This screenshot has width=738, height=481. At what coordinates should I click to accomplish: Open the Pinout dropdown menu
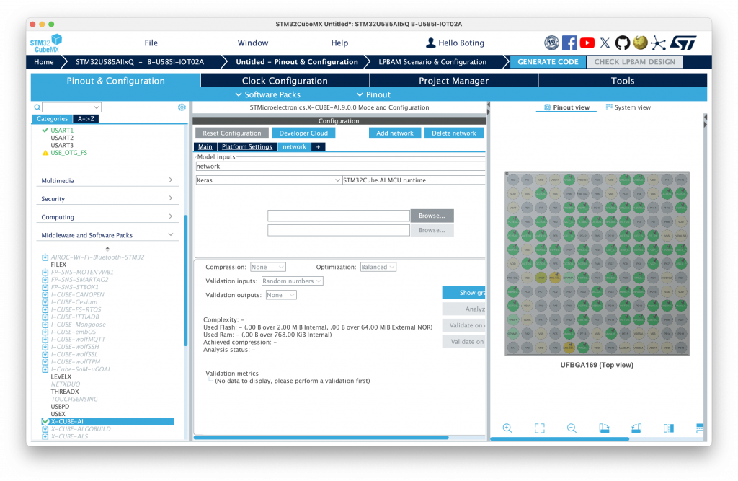tap(373, 94)
